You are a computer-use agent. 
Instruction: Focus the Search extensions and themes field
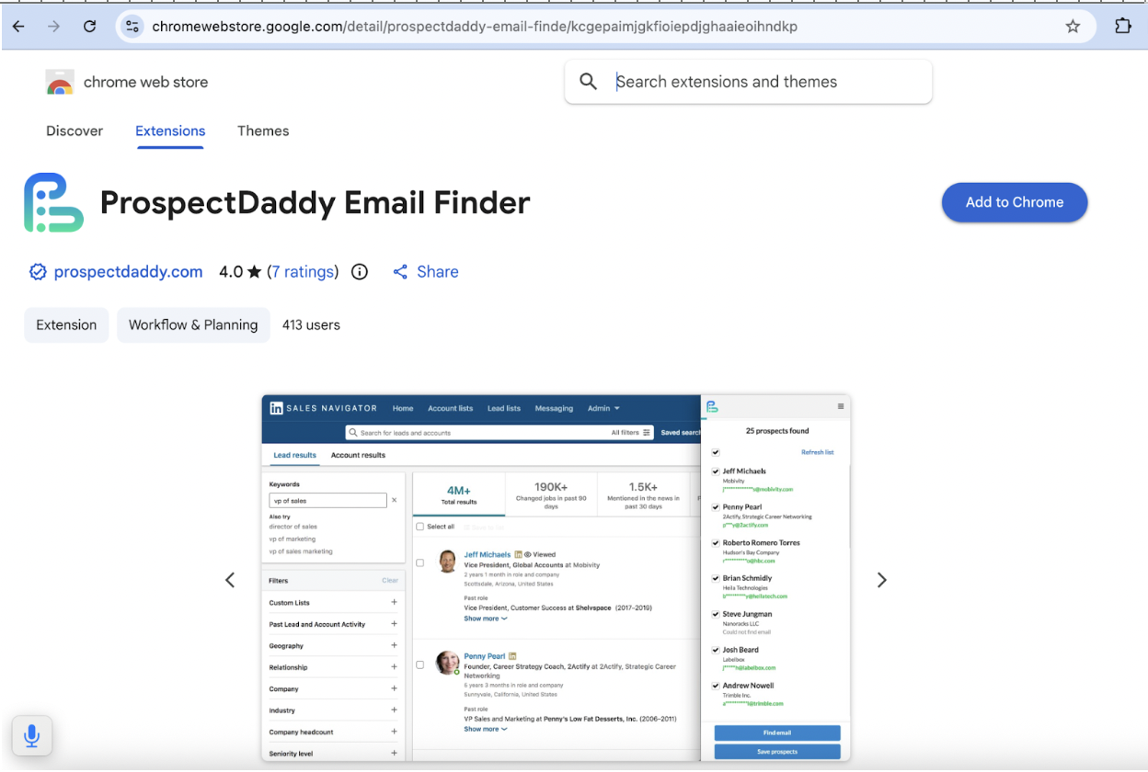point(747,82)
